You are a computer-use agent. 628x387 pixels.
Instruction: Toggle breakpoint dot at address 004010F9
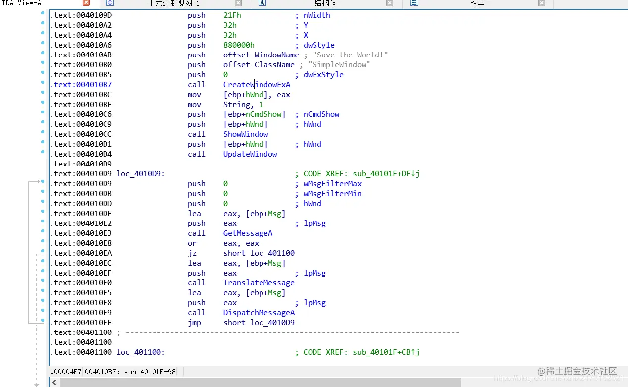point(43,310)
